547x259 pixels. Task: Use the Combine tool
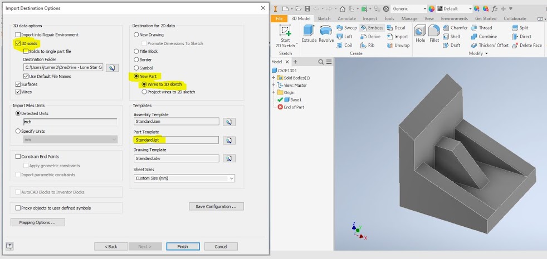pos(484,37)
